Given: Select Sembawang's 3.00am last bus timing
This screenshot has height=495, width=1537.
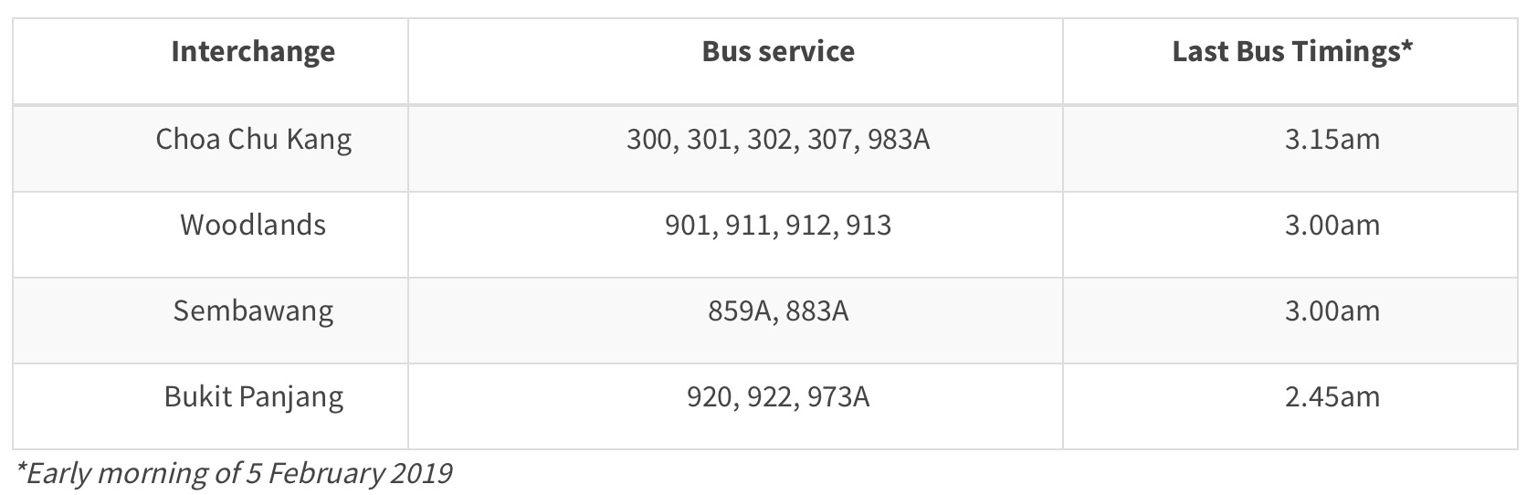Looking at the screenshot, I should (x=1332, y=311).
